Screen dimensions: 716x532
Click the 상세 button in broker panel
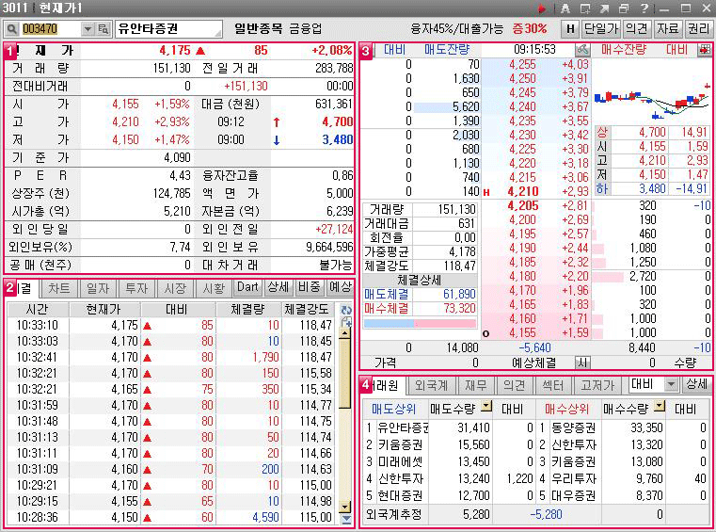click(x=697, y=384)
